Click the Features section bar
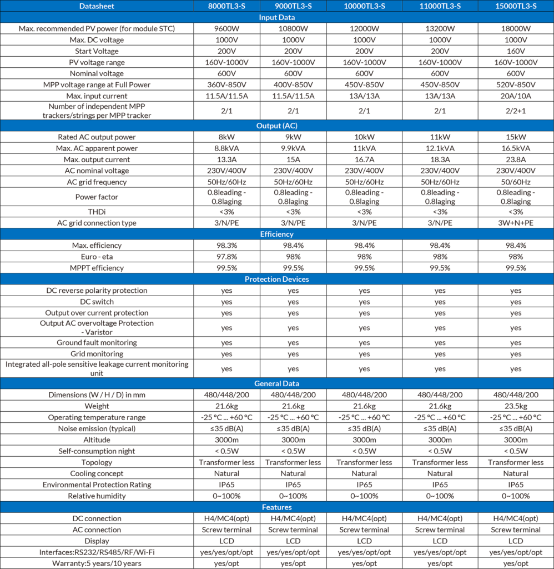 tap(277, 507)
